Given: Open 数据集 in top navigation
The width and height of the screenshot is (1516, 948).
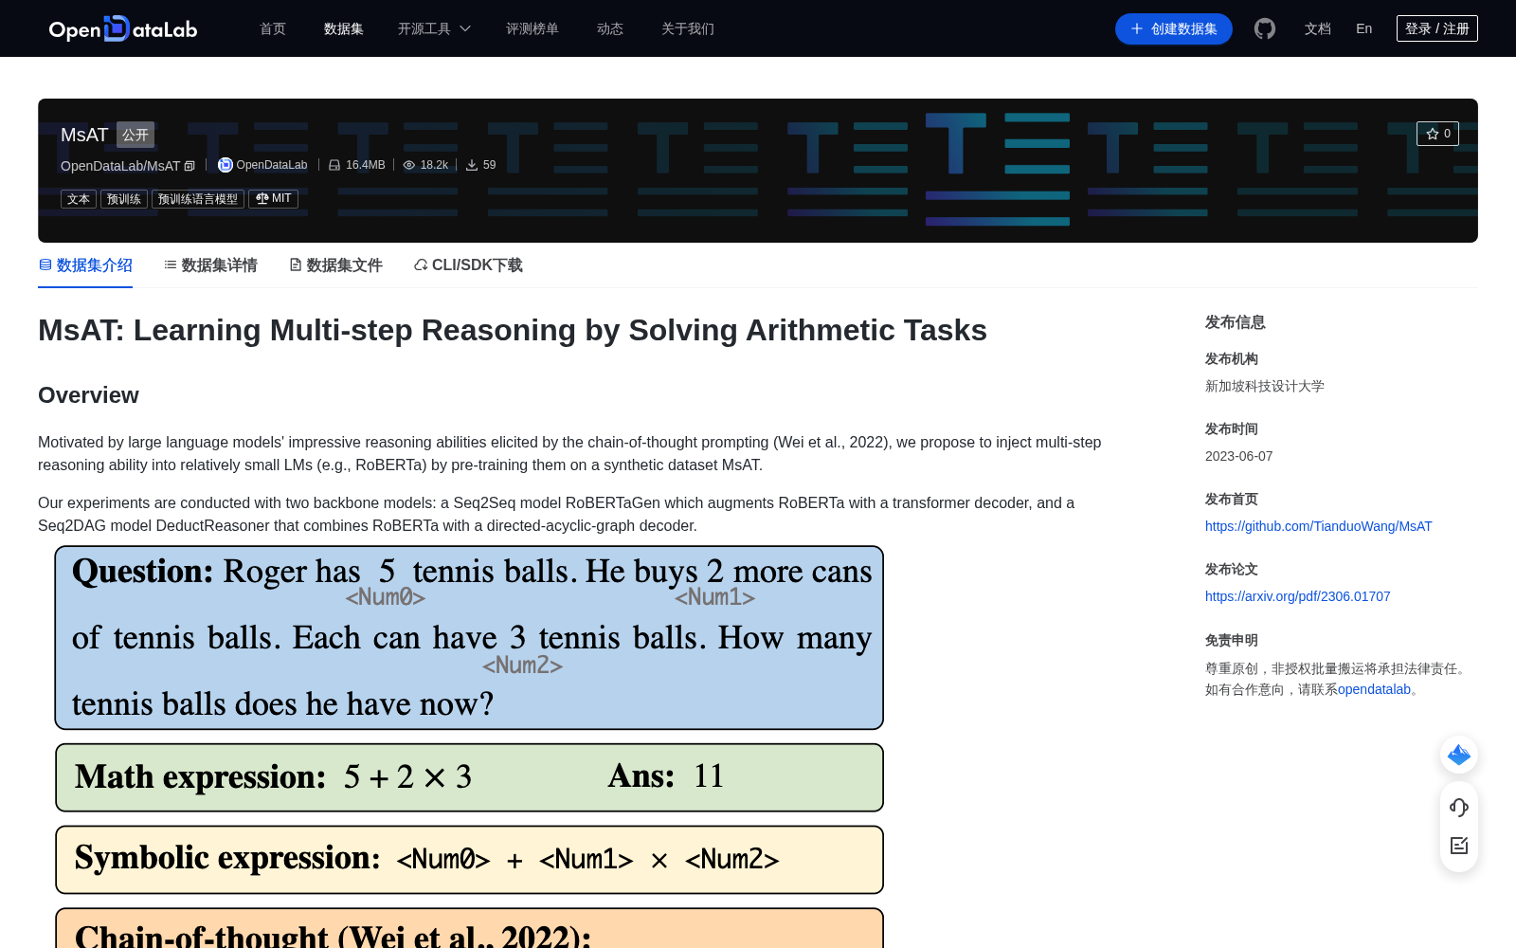Looking at the screenshot, I should pos(344,28).
